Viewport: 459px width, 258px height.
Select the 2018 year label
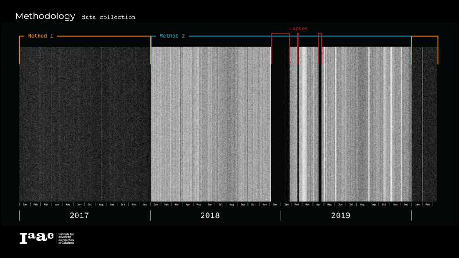click(x=210, y=215)
